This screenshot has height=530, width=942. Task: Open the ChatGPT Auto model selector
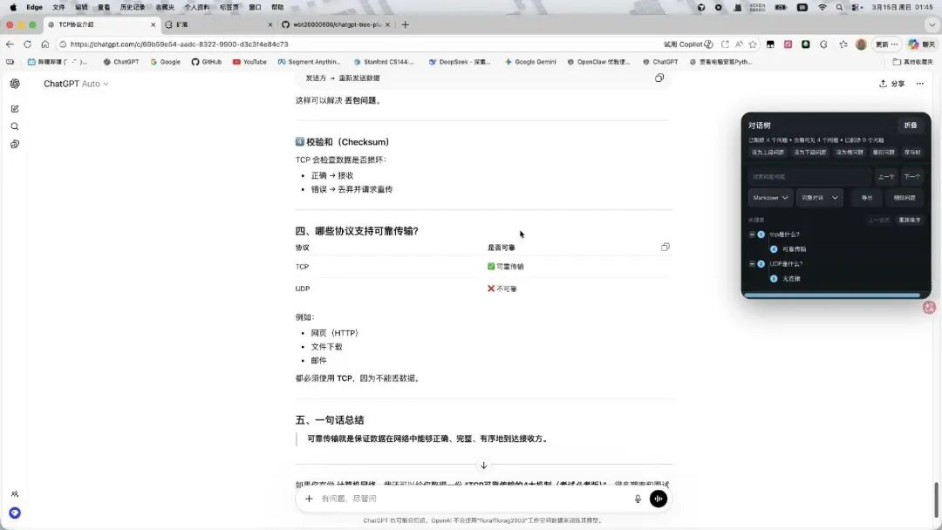click(76, 84)
